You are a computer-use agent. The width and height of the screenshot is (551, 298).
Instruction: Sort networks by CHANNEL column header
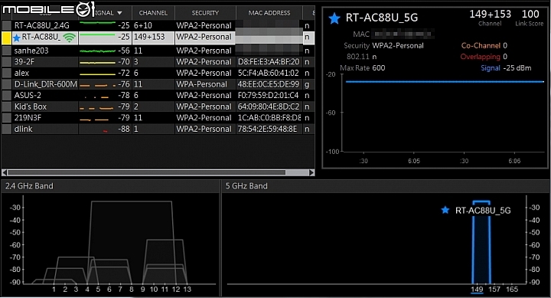153,13
